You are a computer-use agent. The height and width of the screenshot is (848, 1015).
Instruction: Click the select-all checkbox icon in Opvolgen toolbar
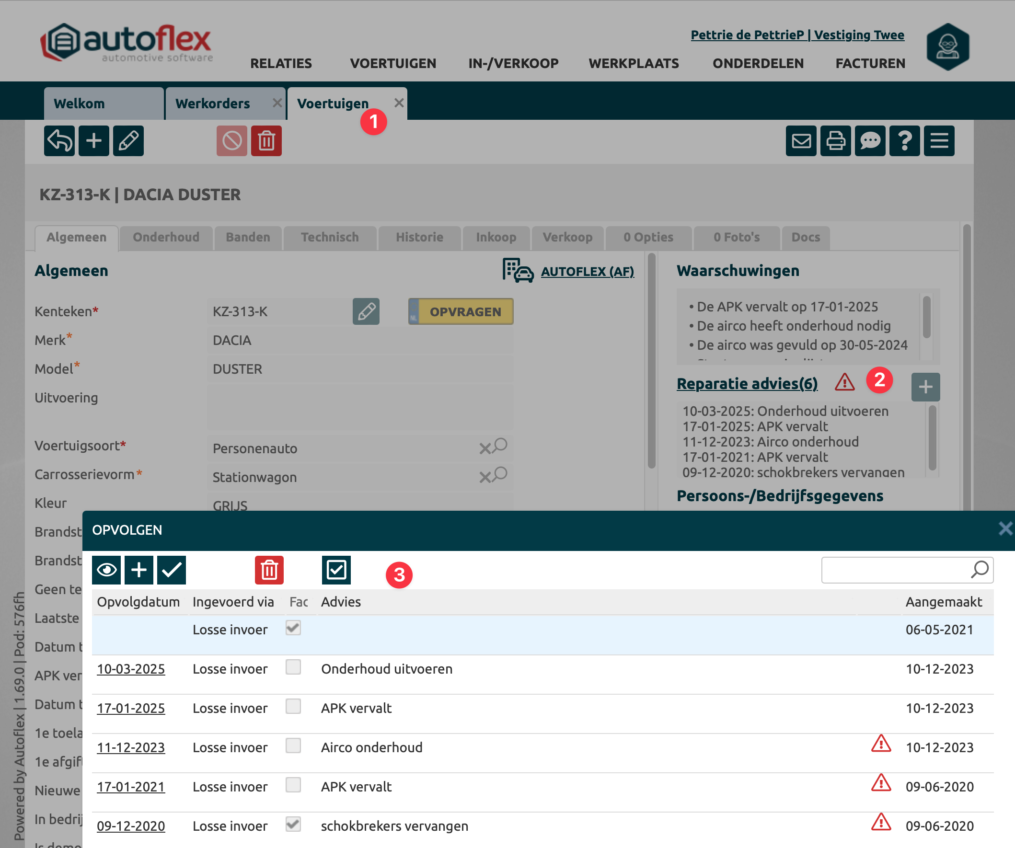tap(336, 570)
